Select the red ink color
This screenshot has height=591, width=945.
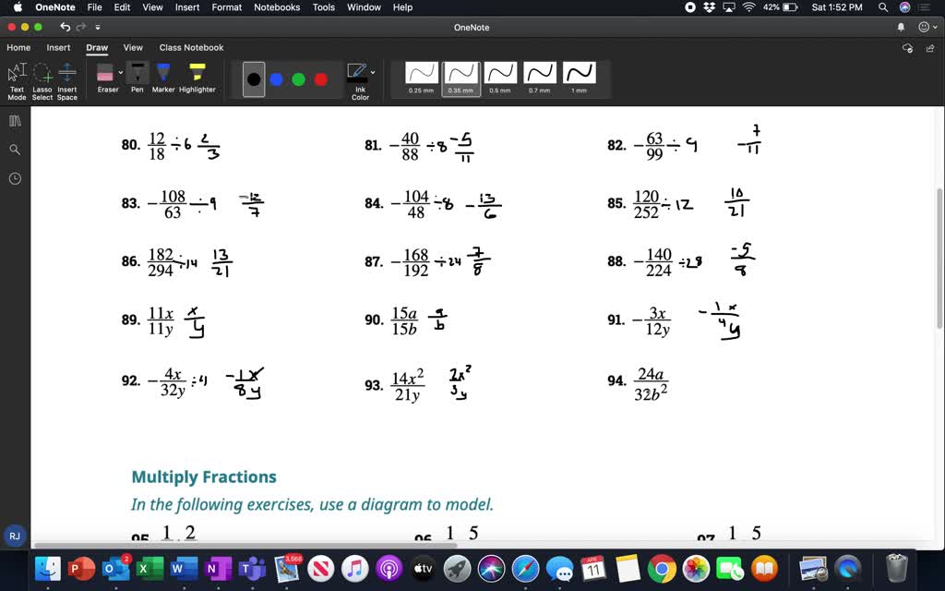[x=320, y=79]
